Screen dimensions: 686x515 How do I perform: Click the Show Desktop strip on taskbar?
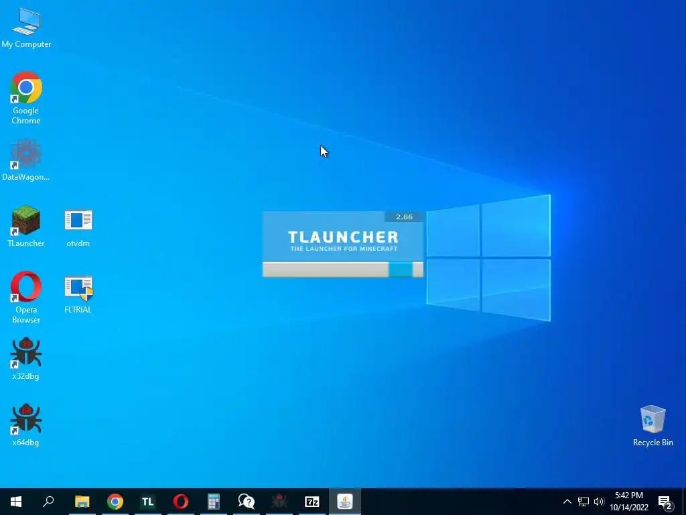click(684, 502)
